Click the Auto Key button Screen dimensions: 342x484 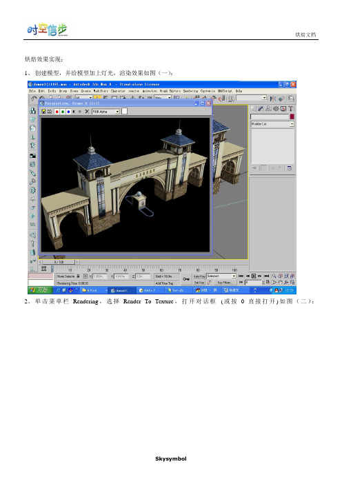pos(199,276)
